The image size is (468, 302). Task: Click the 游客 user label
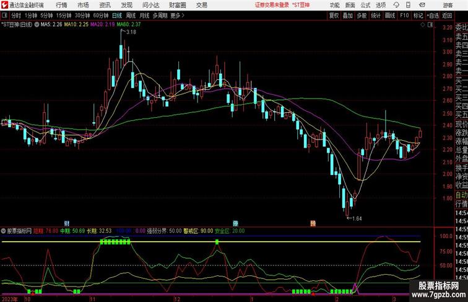pos(448,5)
